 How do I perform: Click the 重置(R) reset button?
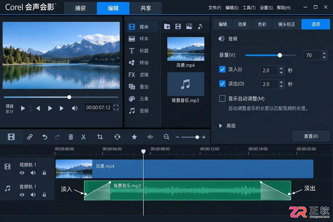click(311, 136)
